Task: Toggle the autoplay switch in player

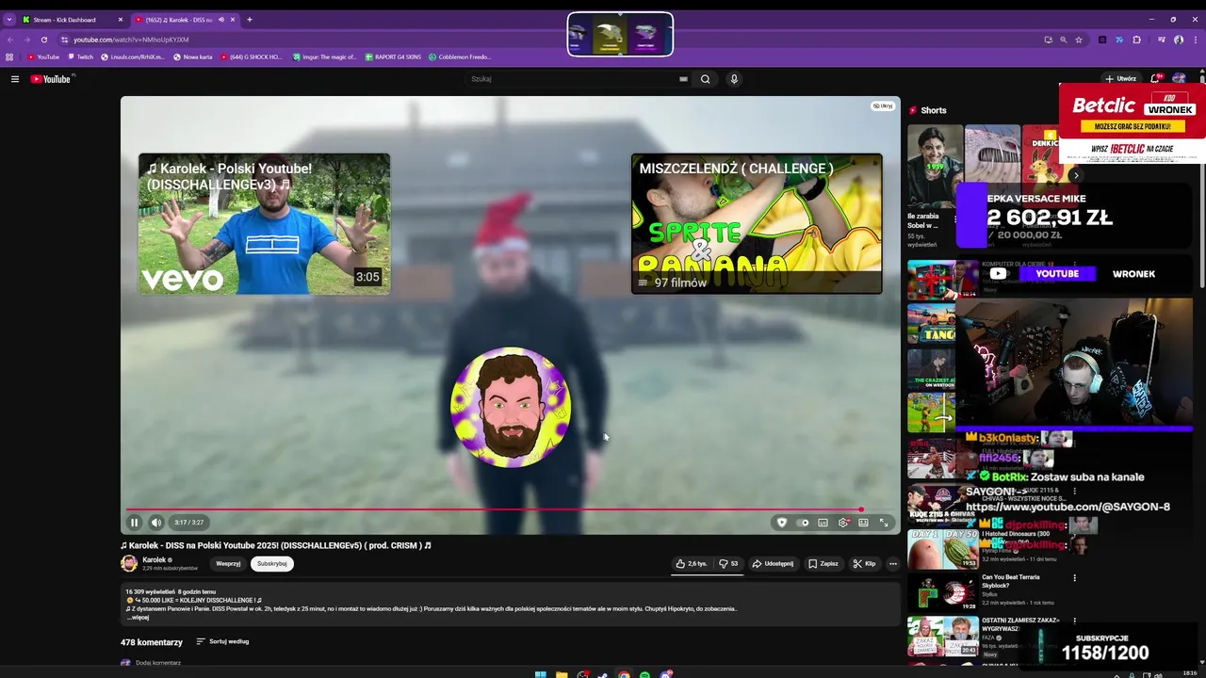Action: coord(803,523)
